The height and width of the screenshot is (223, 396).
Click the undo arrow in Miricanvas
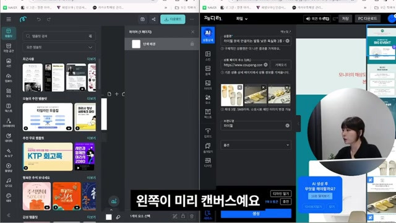click(x=38, y=19)
